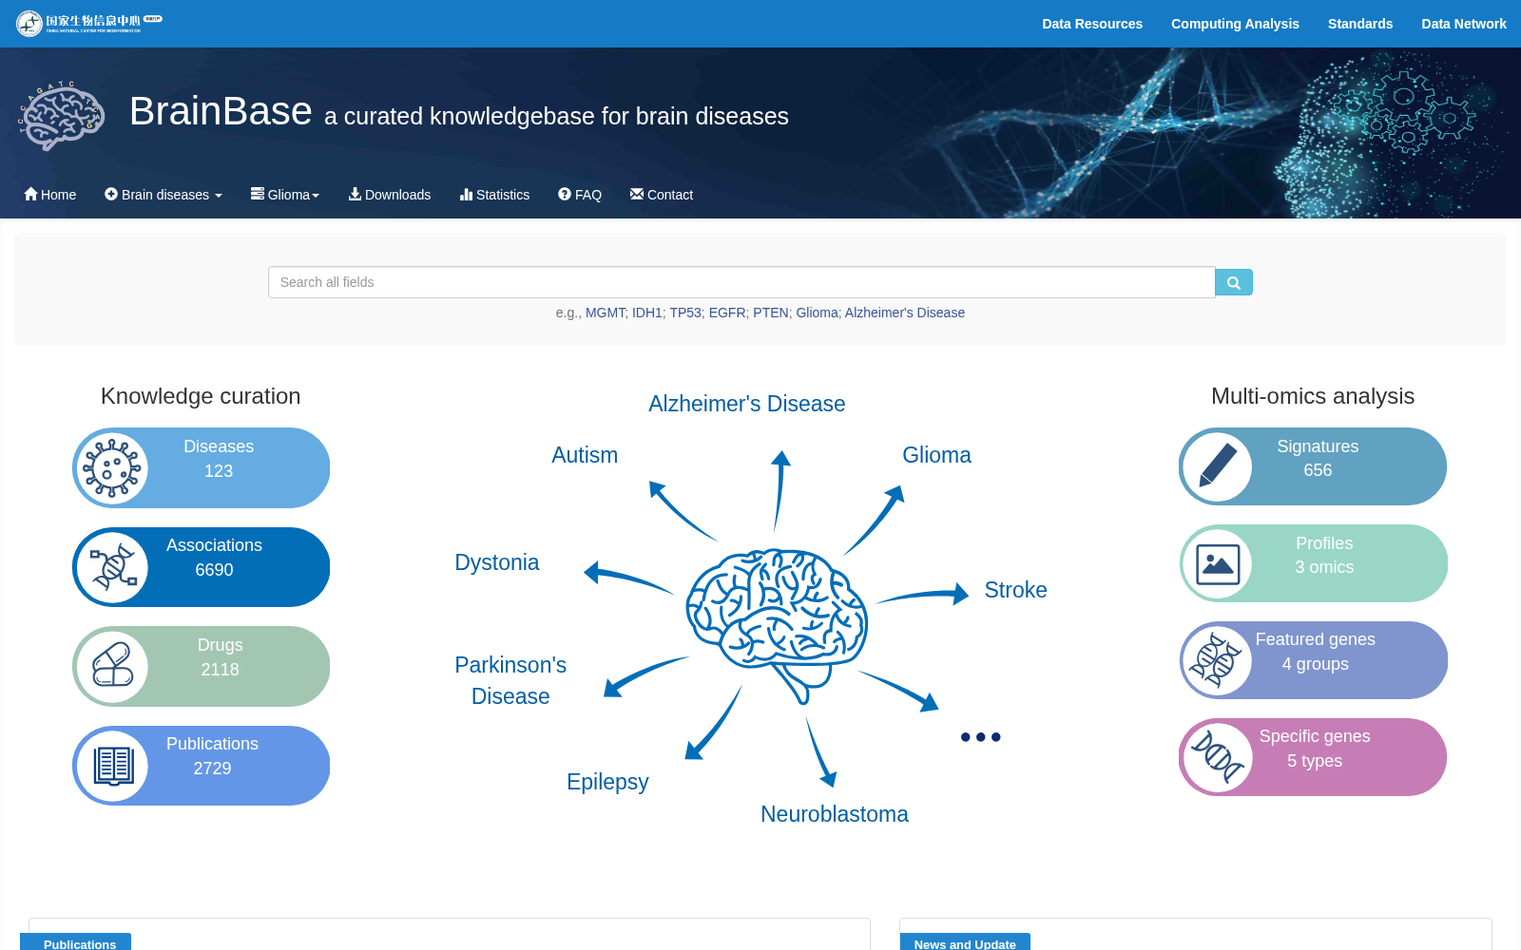Click the Home house icon
Image resolution: width=1521 pixels, height=950 pixels.
(30, 194)
